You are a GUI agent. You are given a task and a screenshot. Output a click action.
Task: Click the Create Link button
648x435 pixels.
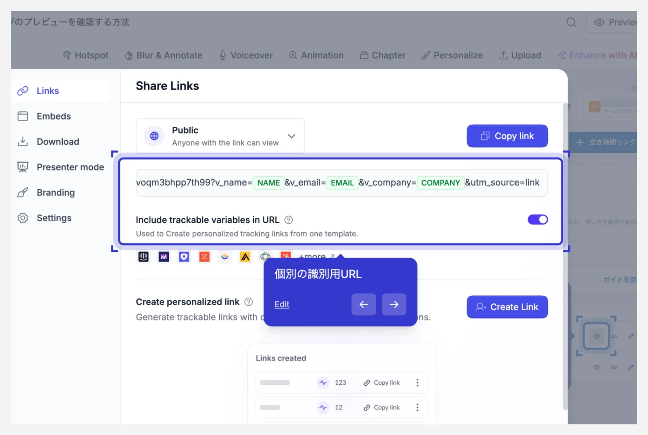507,307
